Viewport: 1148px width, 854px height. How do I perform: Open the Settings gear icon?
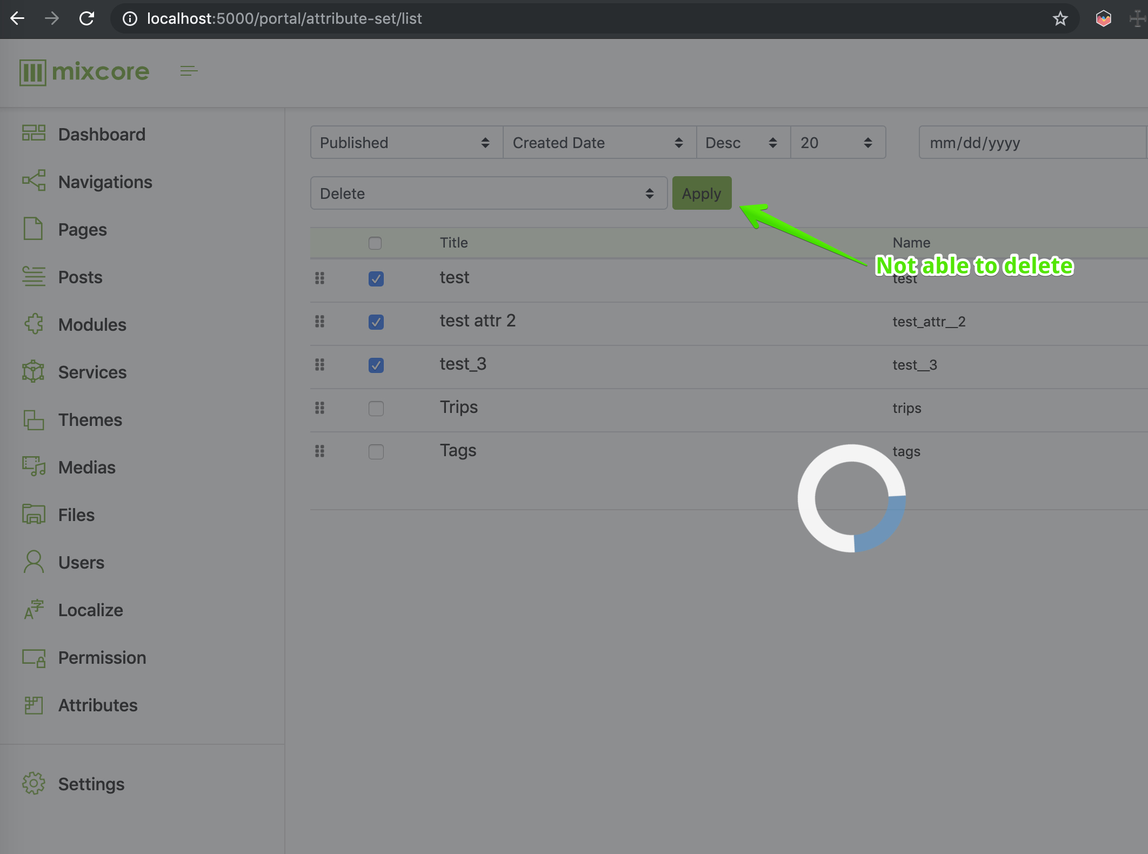(x=34, y=784)
